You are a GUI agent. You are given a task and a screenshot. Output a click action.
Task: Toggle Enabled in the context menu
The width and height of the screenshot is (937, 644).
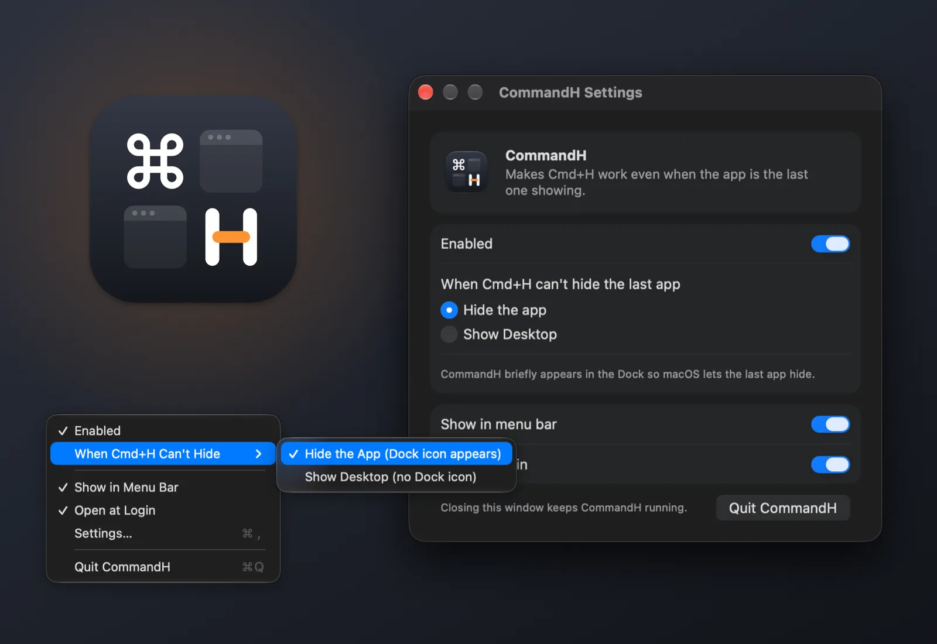(x=163, y=431)
